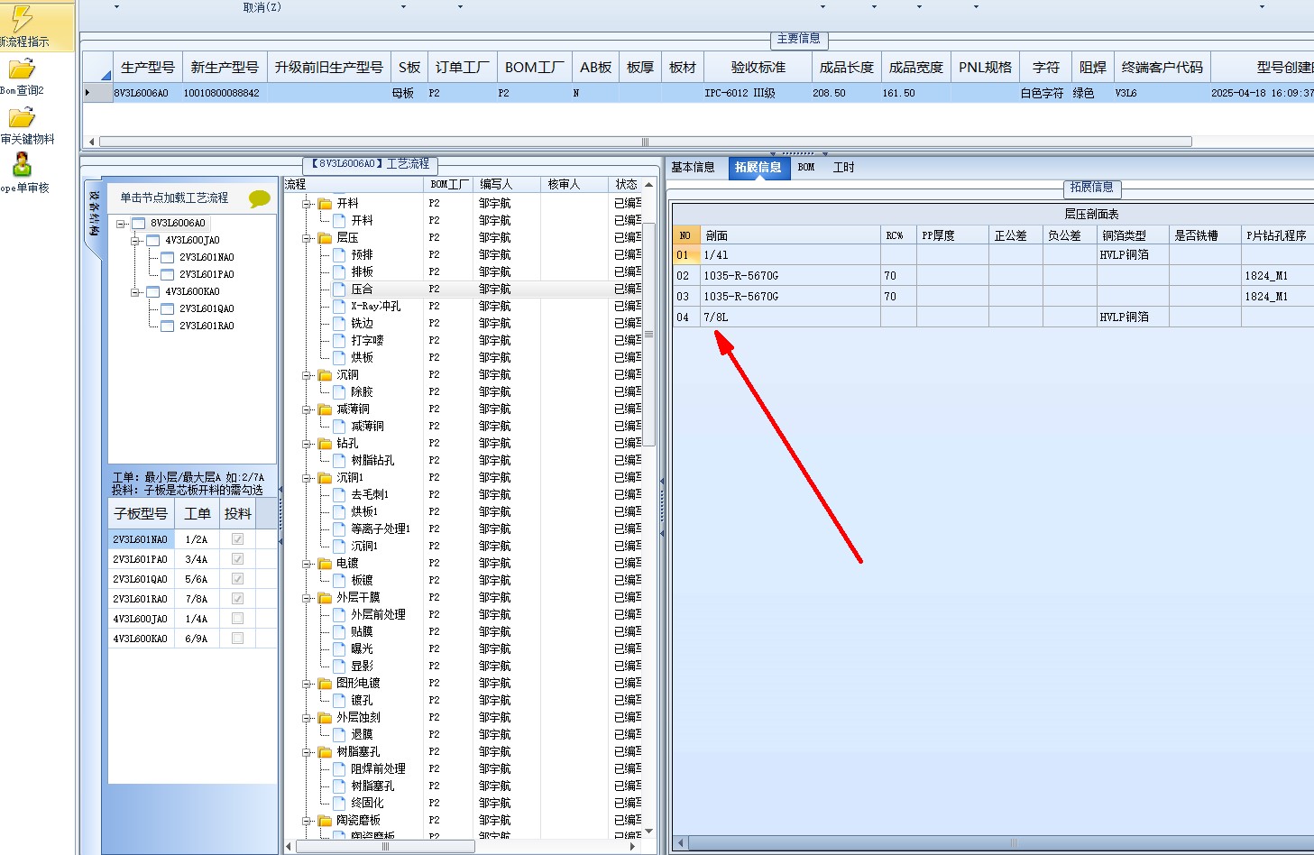This screenshot has width=1314, height=855.
Task: Select the 图形电镀 folder node
Action: coord(358,683)
